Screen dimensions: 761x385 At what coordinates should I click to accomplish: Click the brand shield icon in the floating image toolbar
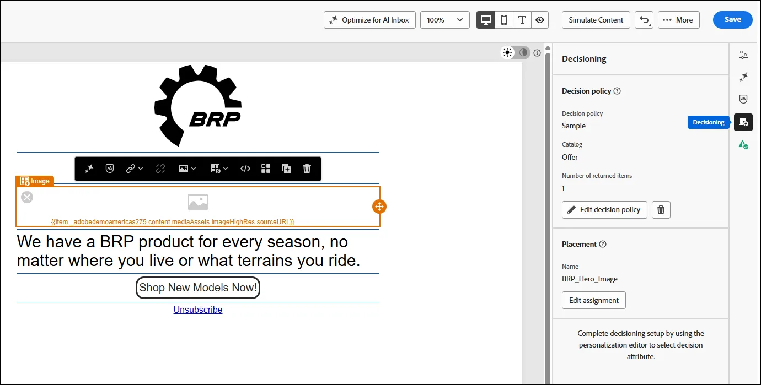(x=110, y=169)
